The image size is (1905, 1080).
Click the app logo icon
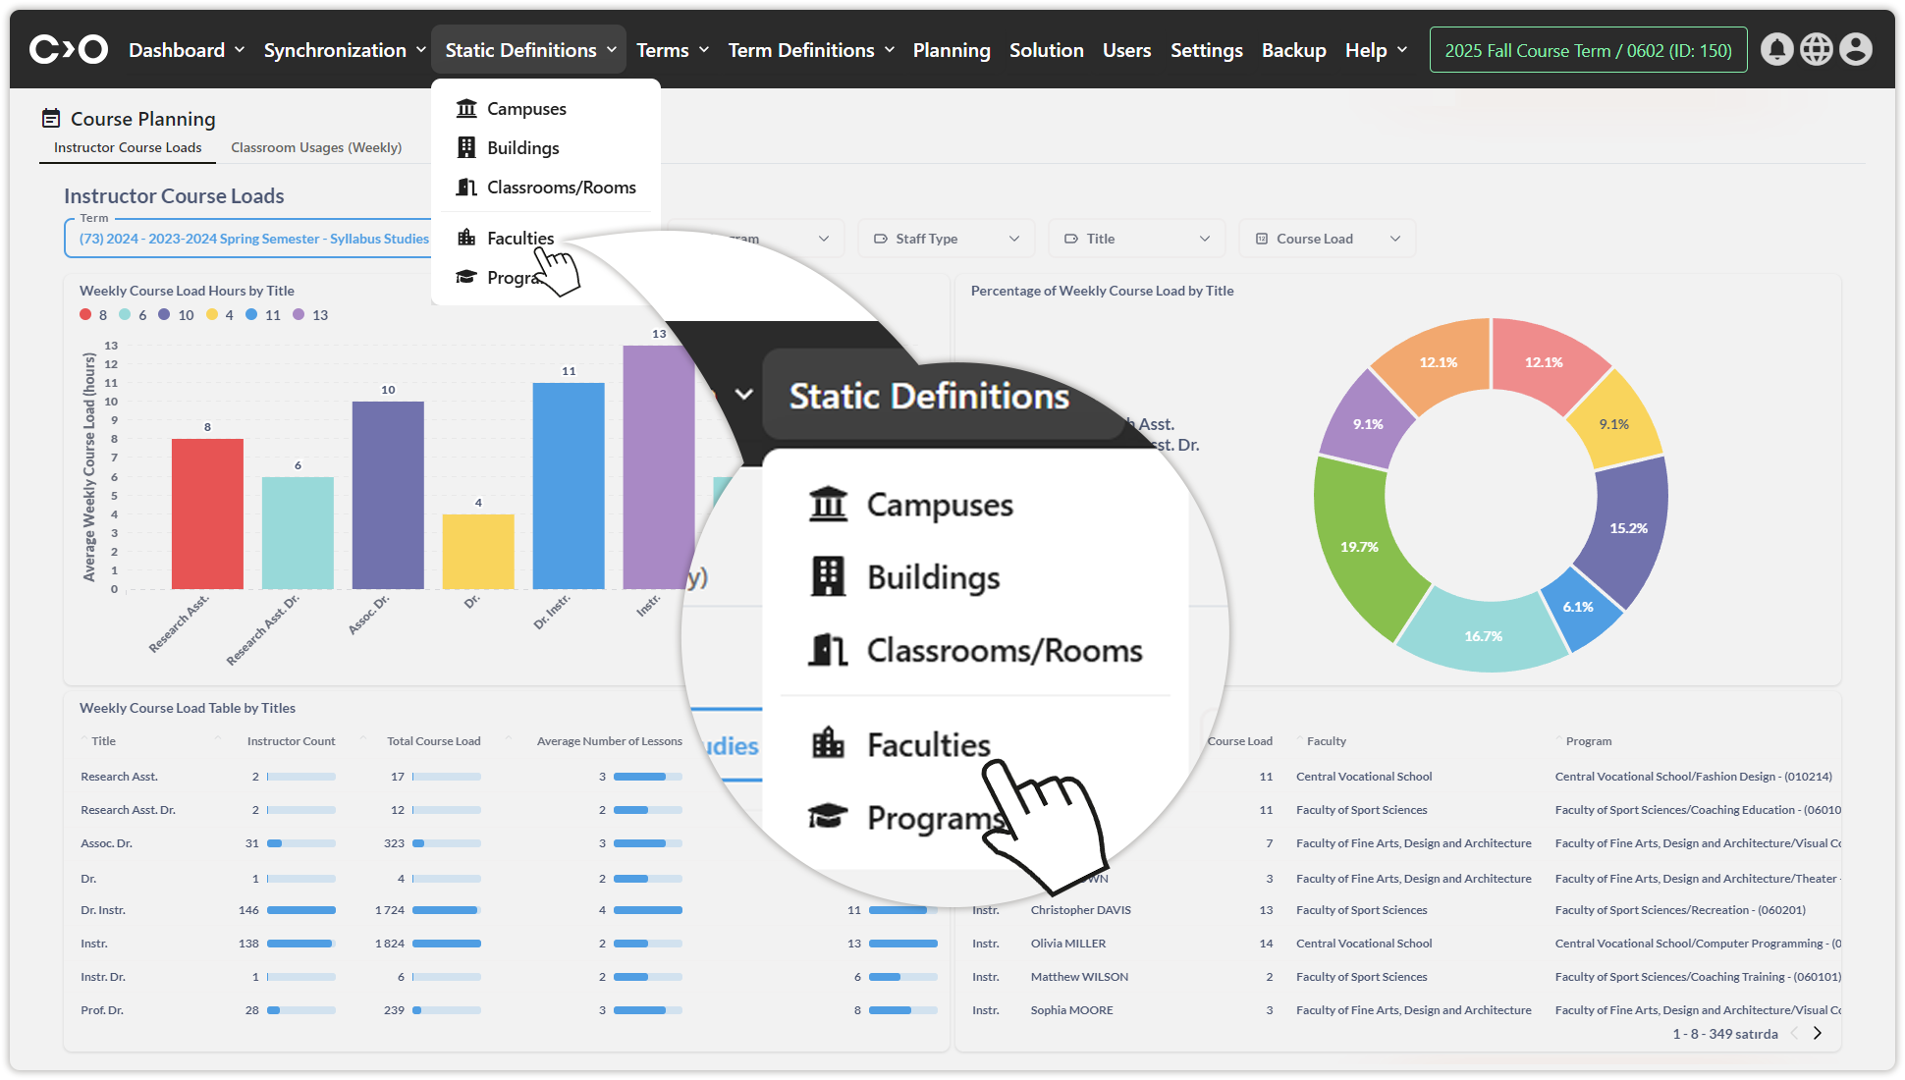coord(68,49)
